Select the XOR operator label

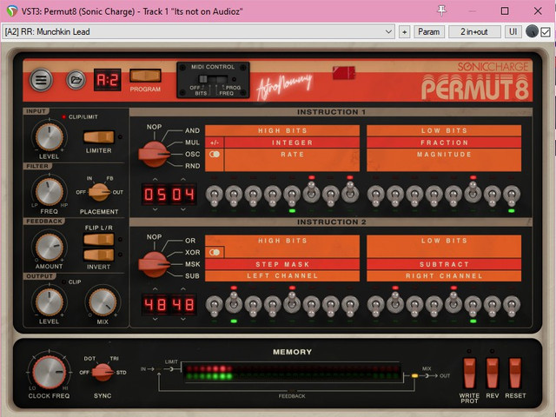(x=192, y=252)
